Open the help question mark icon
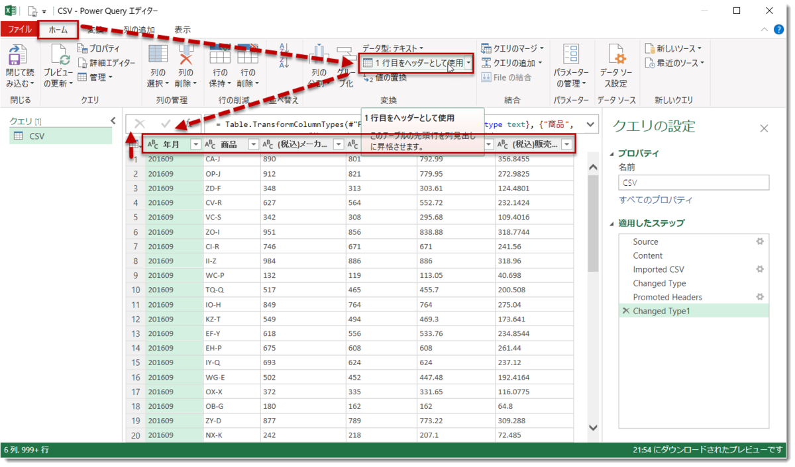The width and height of the screenshot is (795, 467). [779, 30]
